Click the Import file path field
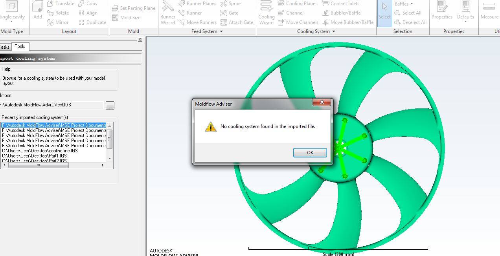Viewport: 500px width, 256px height. pos(52,105)
